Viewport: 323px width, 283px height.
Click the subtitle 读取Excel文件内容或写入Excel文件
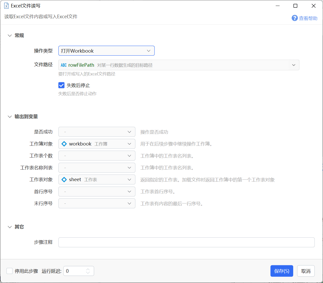tap(41, 17)
